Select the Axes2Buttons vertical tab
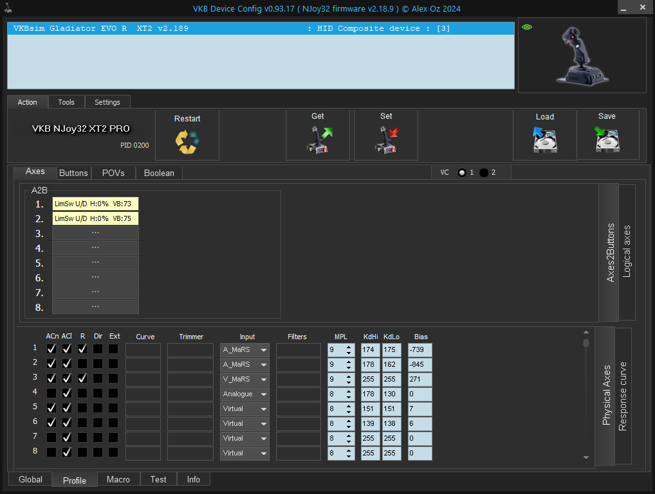 (x=611, y=252)
